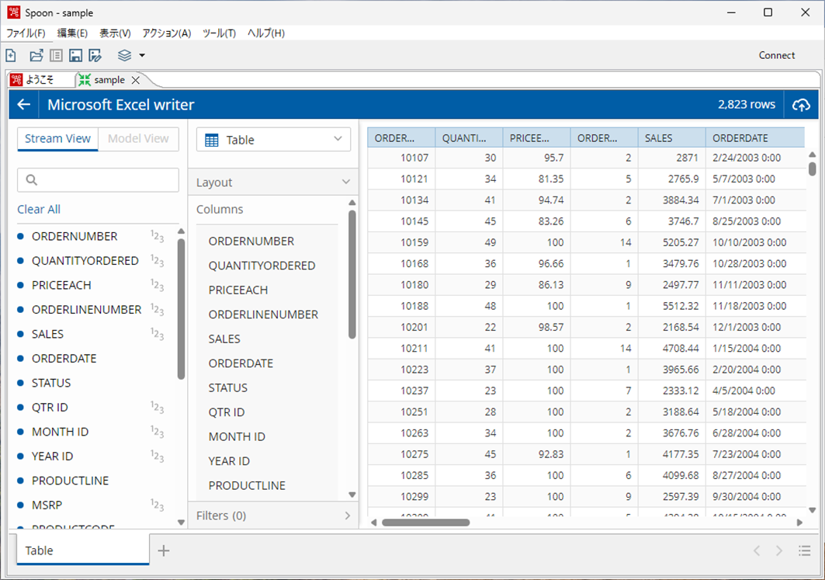Open the アクション(A) menu
Screen dimensions: 825x580
167,33
